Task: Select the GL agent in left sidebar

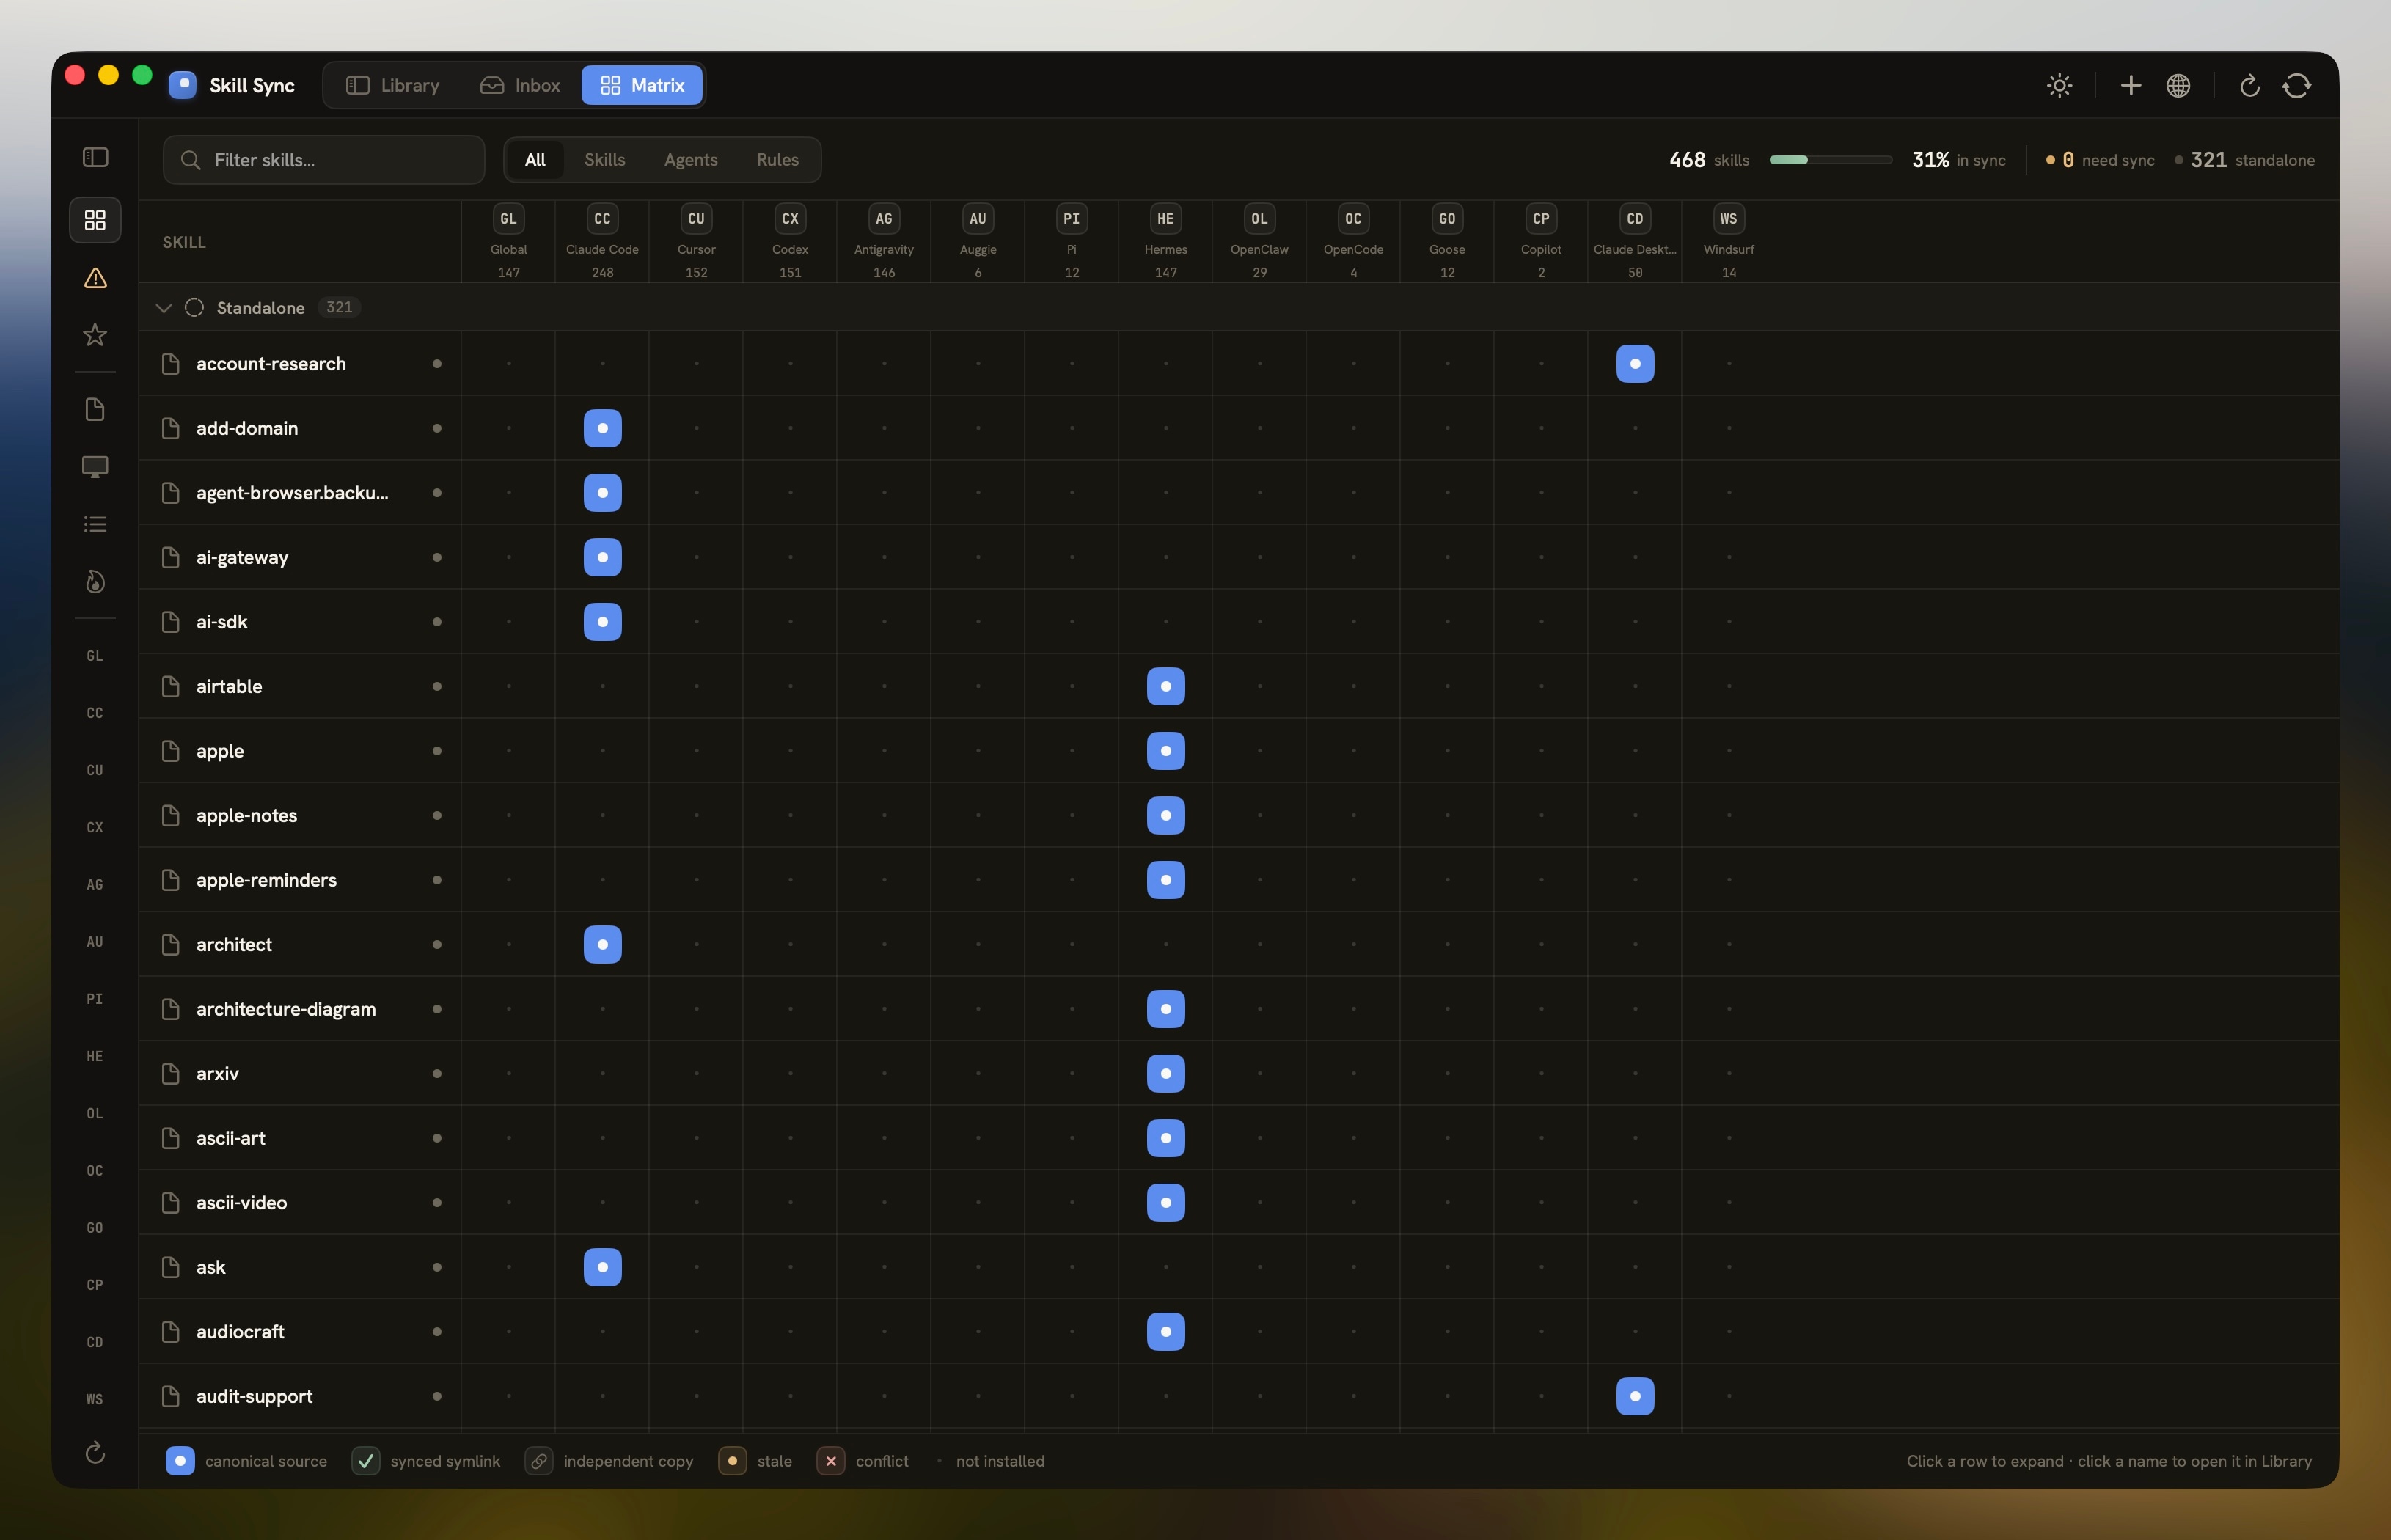Action: [95, 656]
